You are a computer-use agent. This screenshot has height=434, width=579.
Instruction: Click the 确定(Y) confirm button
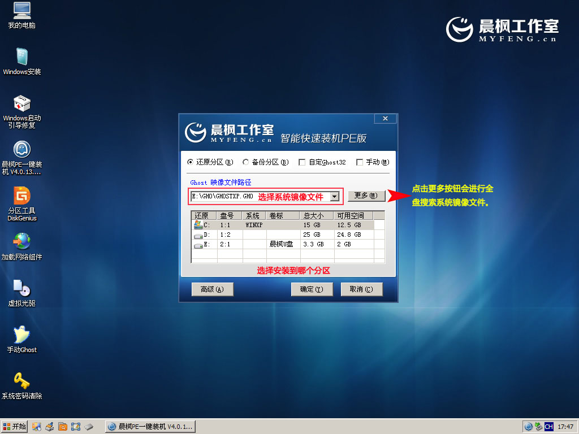312,289
